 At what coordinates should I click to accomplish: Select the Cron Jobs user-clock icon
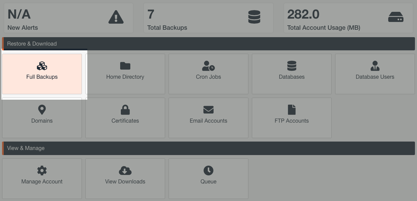(x=208, y=66)
